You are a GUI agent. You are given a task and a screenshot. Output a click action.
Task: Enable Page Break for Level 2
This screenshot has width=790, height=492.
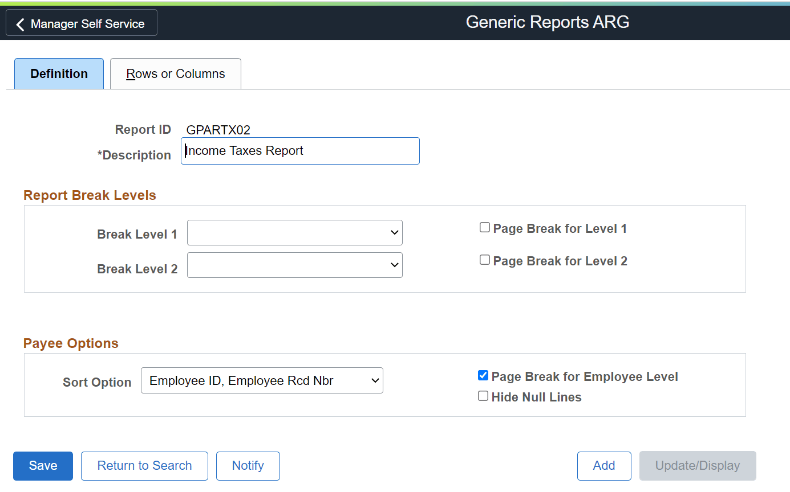point(484,260)
